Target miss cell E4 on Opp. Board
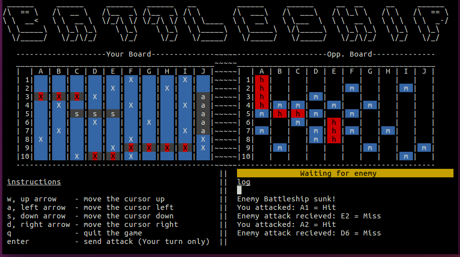Screen dimensions: 460x257 pos(334,105)
